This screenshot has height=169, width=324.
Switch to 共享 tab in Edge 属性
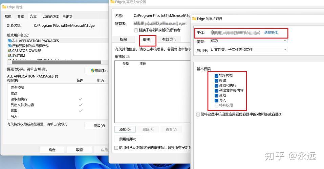(20, 17)
